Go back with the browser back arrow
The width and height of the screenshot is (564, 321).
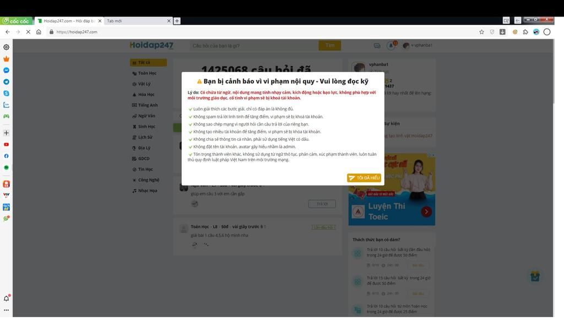pyautogui.click(x=8, y=31)
